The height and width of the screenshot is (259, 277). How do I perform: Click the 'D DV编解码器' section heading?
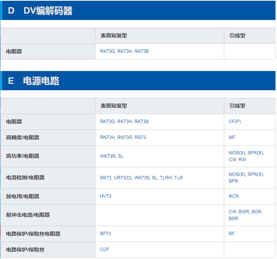pos(40,11)
